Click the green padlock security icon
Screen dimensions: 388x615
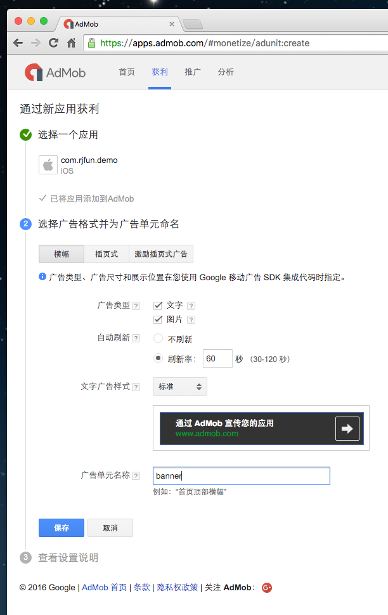[91, 42]
